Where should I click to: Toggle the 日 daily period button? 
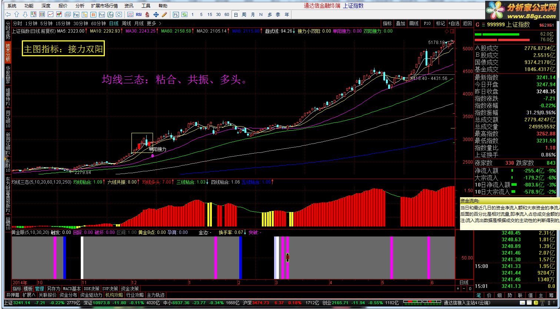[236, 14]
